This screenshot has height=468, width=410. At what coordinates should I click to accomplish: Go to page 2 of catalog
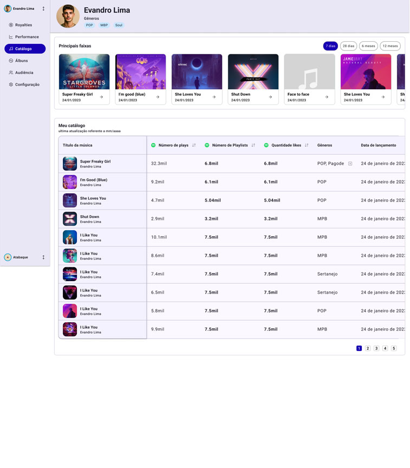coord(368,348)
